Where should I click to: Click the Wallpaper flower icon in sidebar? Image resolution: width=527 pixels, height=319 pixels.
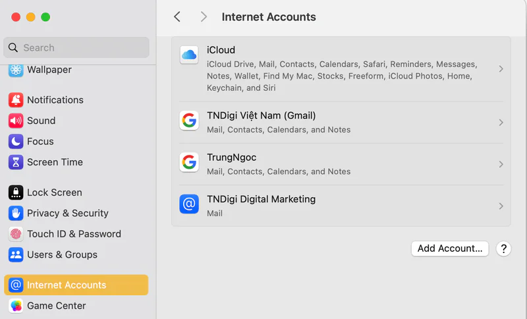[x=16, y=70]
